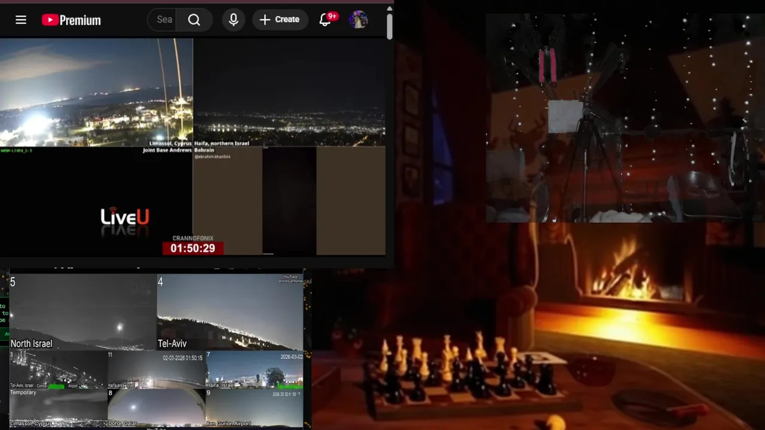Click the LiveU logo feed panel

click(x=96, y=201)
